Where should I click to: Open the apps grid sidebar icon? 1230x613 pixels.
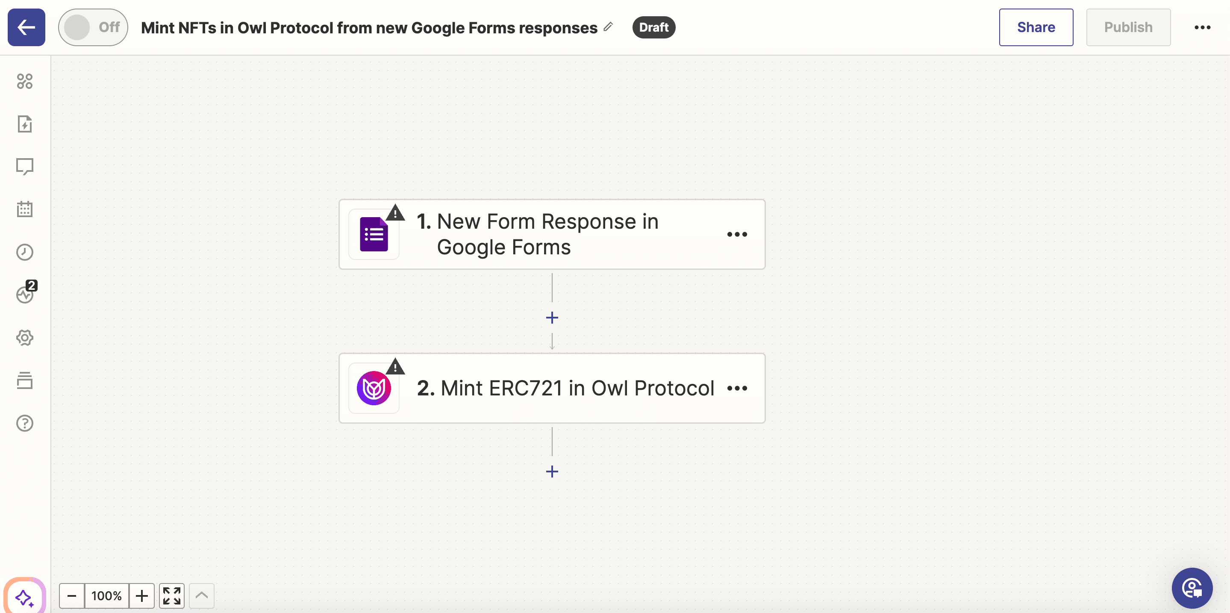click(25, 81)
